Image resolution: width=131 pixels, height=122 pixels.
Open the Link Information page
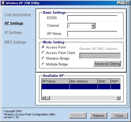click(18, 14)
